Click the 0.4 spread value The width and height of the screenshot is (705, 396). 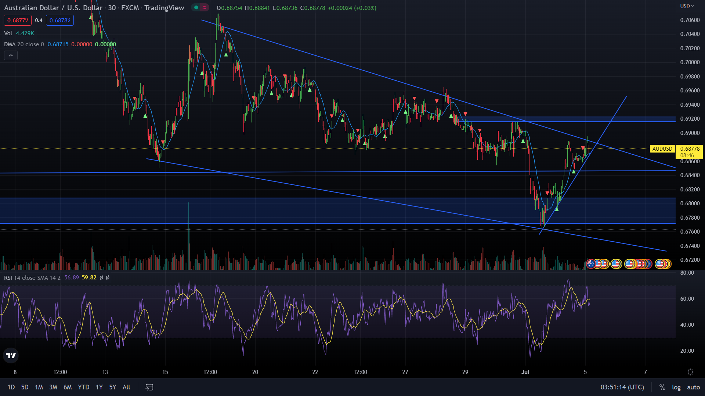[x=39, y=20]
